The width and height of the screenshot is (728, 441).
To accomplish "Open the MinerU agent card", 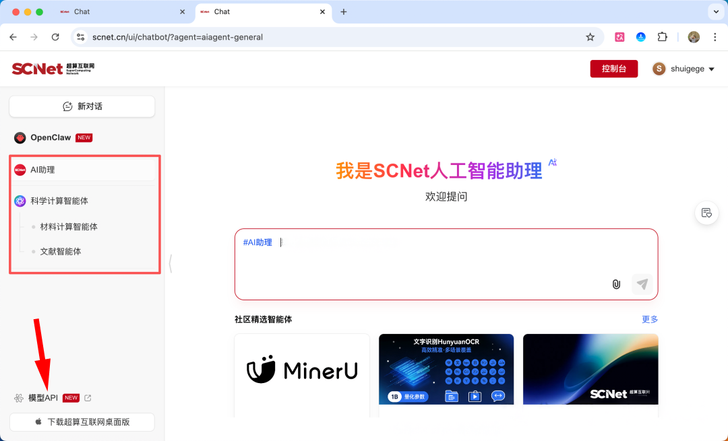I will (302, 375).
